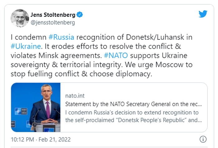Click the NATO logo in preview photo
This screenshot has height=148, width=218.
21,111
